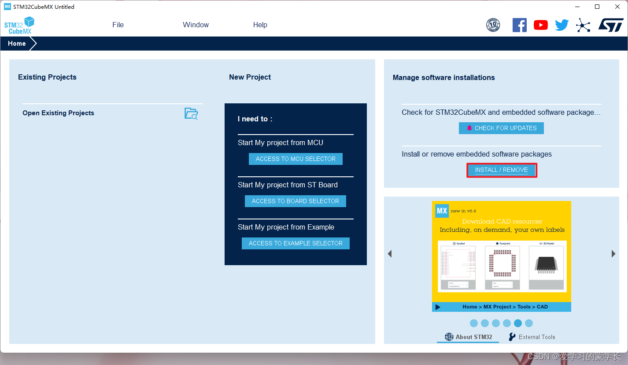The image size is (628, 365).
Task: Select the fifth carousel dot
Action: [x=518, y=323]
